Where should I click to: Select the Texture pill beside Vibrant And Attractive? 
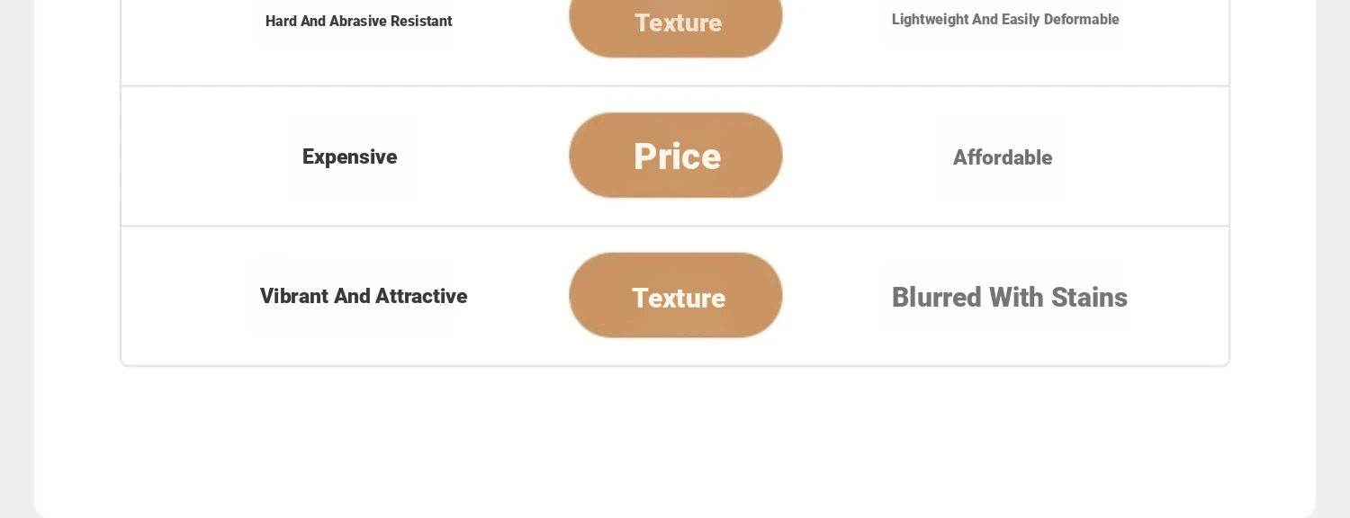coord(676,296)
